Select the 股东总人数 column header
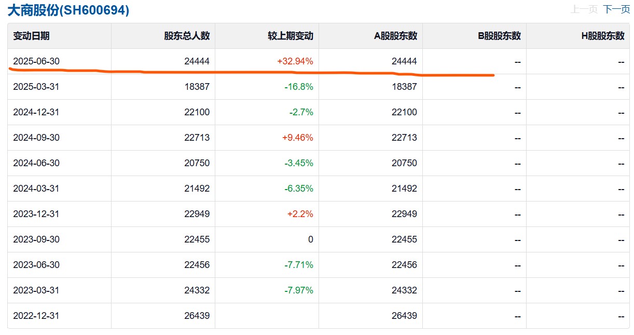This screenshot has width=634, height=335. pos(187,36)
